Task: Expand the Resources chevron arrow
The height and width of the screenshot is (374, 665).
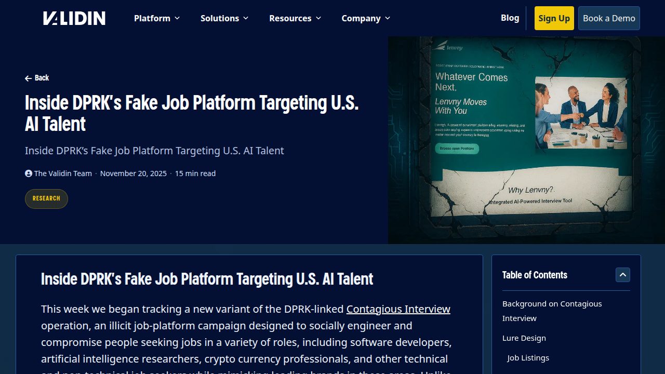Action: click(x=318, y=18)
